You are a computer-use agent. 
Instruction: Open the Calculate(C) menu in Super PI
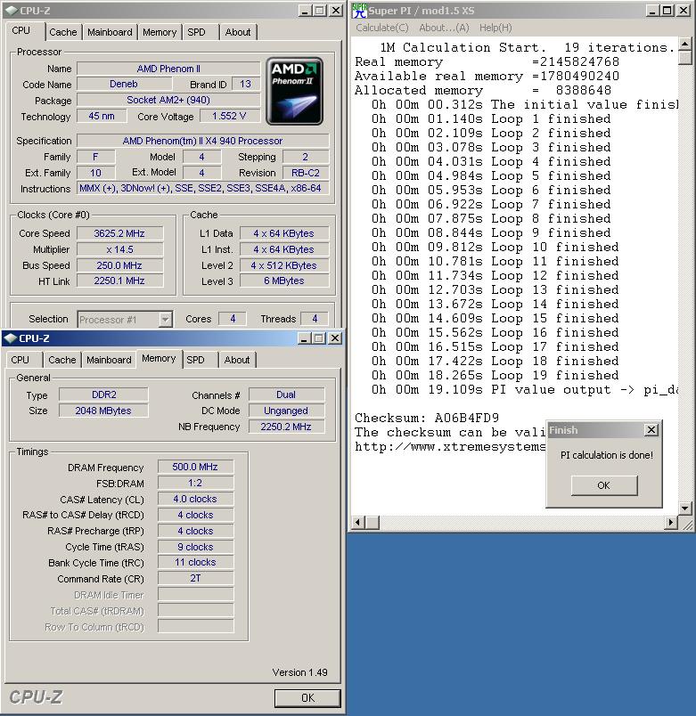click(x=382, y=28)
